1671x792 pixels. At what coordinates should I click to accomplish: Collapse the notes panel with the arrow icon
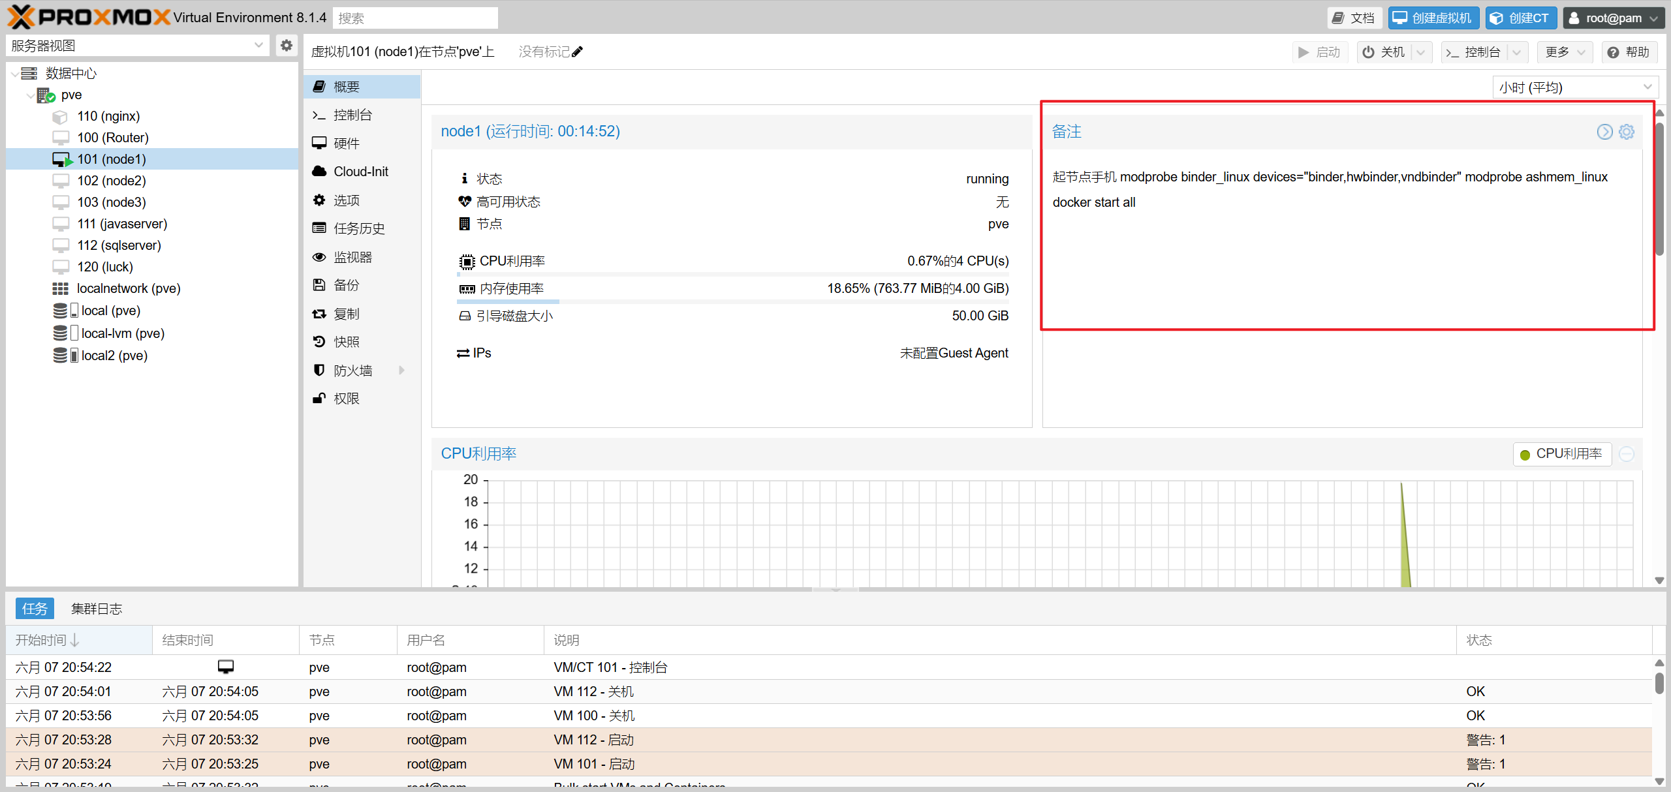tap(1604, 132)
